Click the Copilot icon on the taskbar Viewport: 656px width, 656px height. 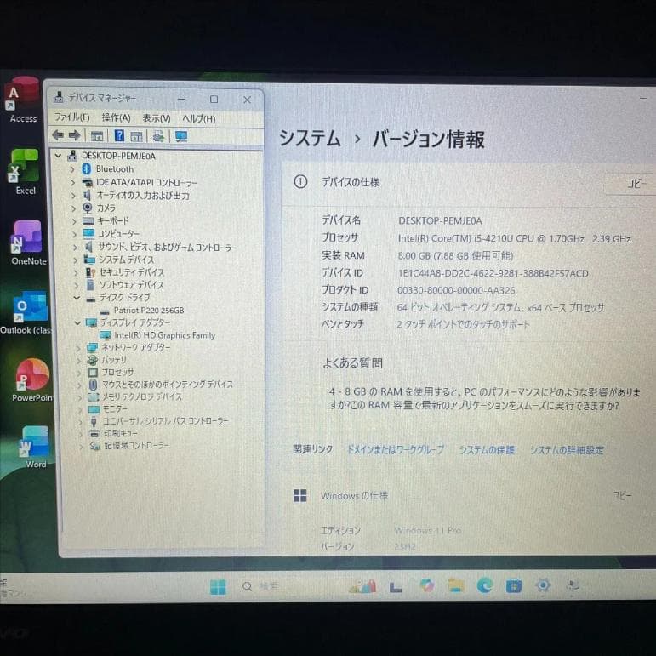427,585
